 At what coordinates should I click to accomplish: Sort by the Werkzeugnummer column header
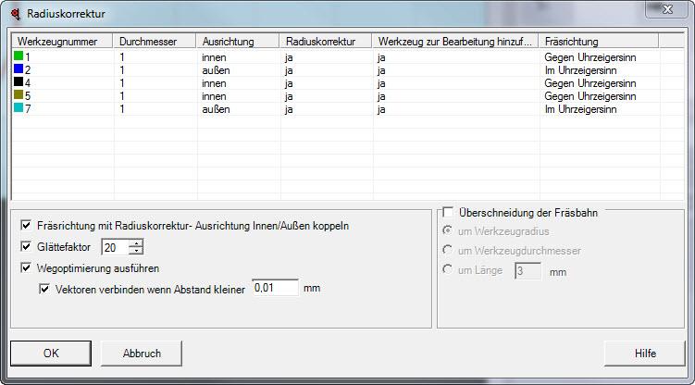coord(62,42)
